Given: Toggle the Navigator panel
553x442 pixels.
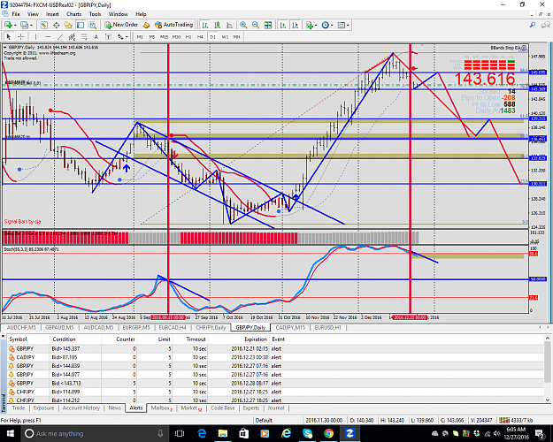Looking at the screenshot, I should click(68, 25).
